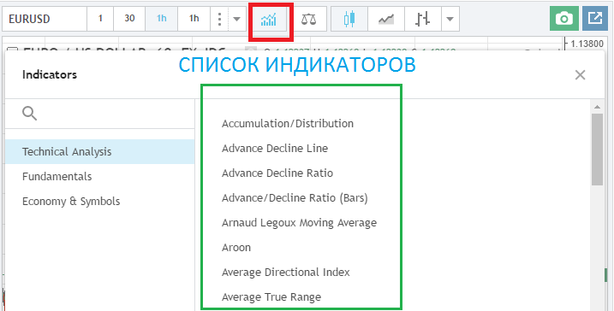Click the EURUSD symbol field
This screenshot has height=311, width=614.
(x=45, y=19)
